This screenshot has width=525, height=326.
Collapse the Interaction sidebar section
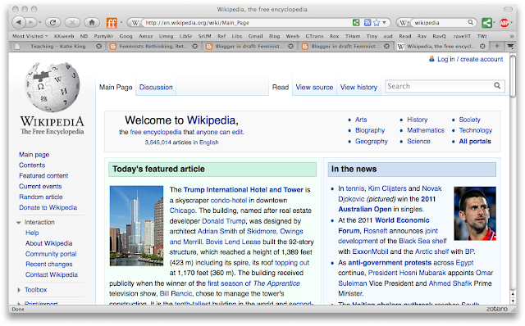coord(18,222)
